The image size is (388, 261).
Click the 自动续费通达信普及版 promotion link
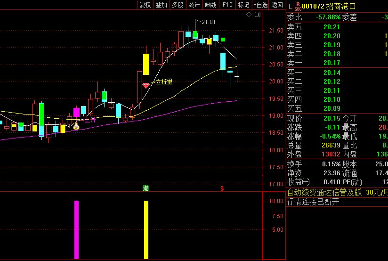324,192
